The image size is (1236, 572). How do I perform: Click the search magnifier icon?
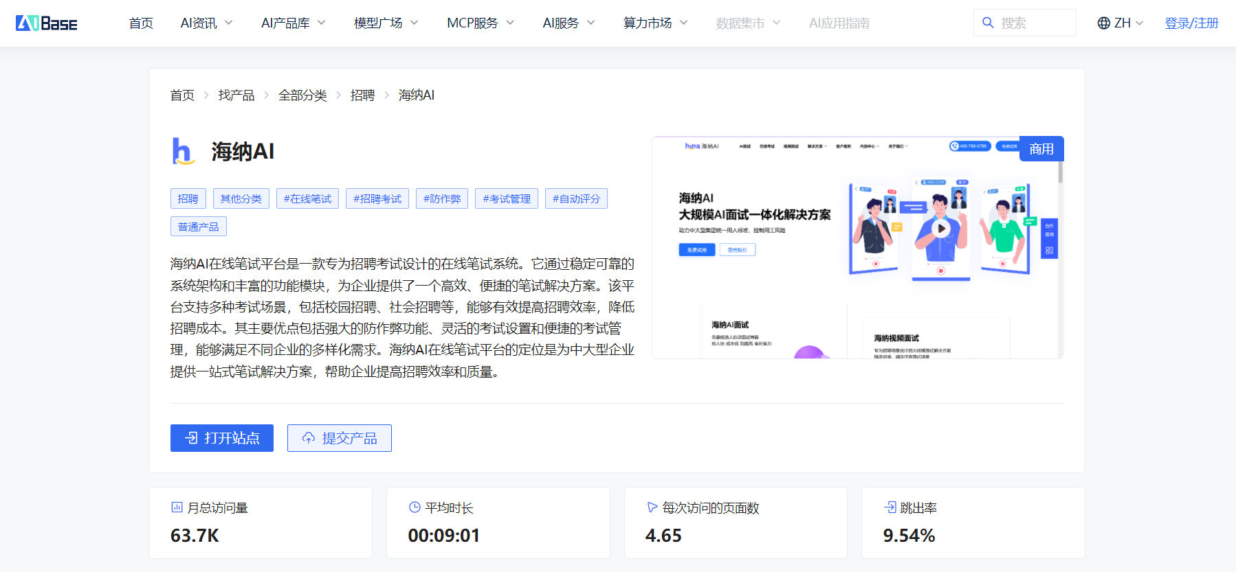point(988,23)
